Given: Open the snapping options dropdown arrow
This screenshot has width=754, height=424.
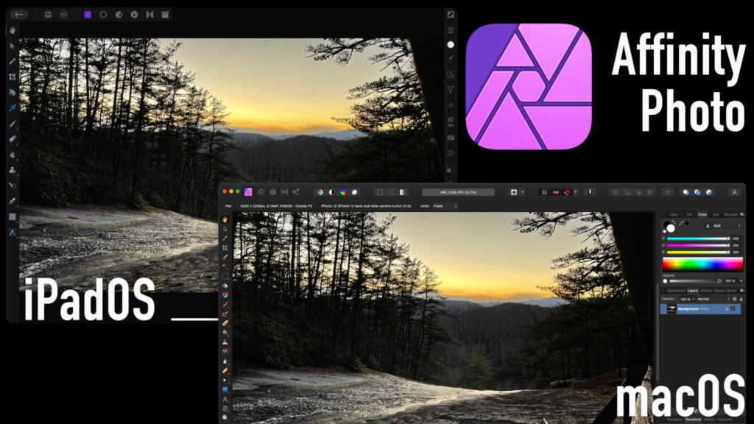Looking at the screenshot, I should click(x=576, y=192).
